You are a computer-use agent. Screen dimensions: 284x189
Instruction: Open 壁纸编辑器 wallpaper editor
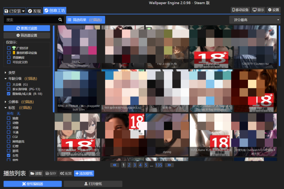pos(33,184)
